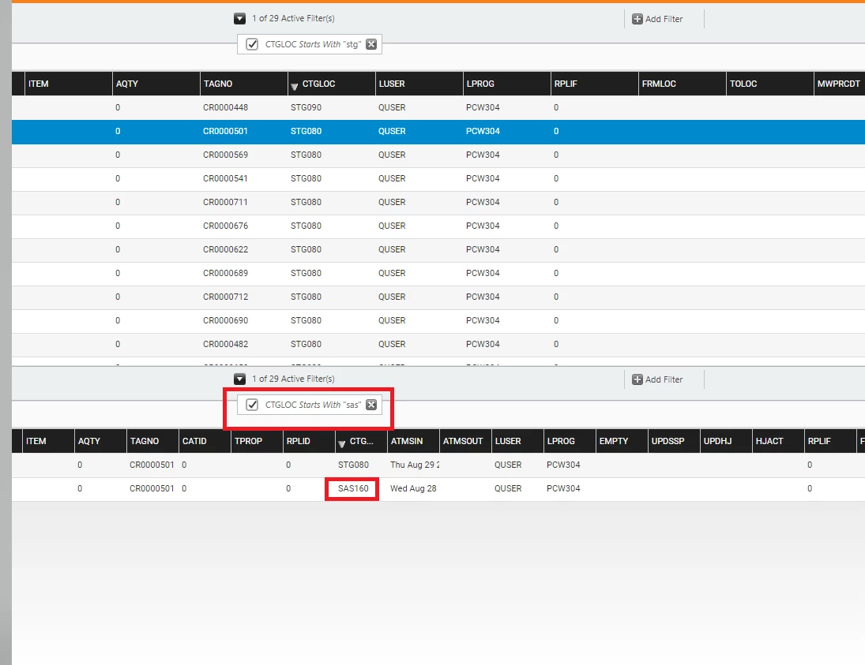Viewport: 865px width, 665px height.
Task: Toggle the CTGLOC Starts With "stg" filter checkbox
Action: (x=252, y=44)
